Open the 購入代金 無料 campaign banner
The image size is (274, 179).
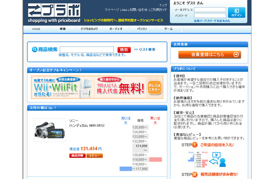[120, 87]
